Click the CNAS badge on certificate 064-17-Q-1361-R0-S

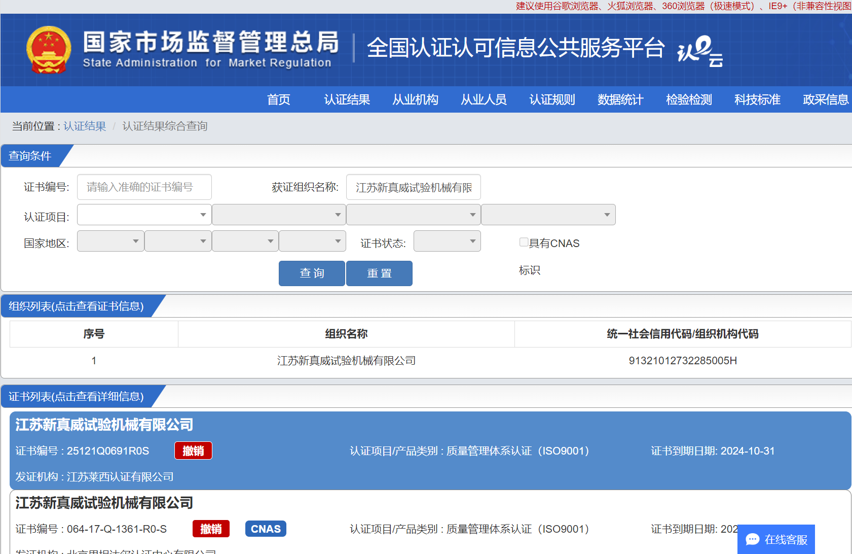click(x=266, y=529)
